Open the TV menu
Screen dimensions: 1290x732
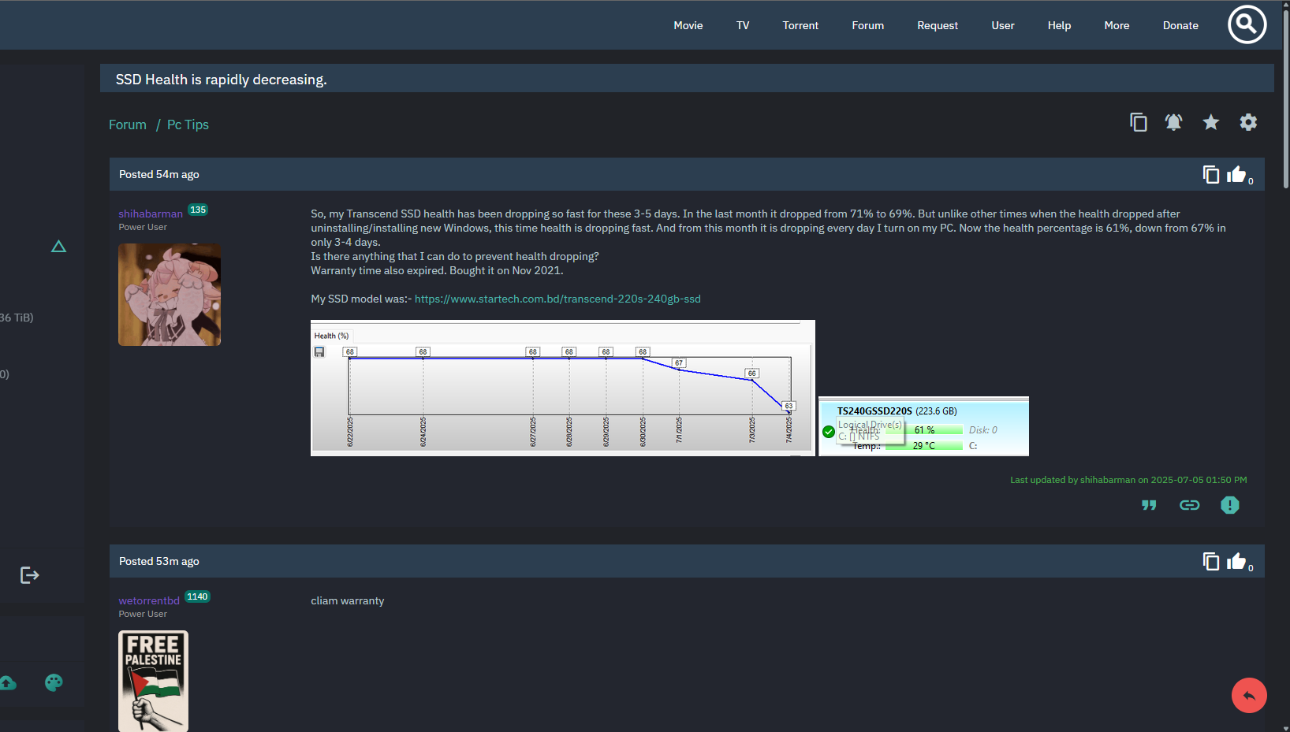[x=743, y=25]
